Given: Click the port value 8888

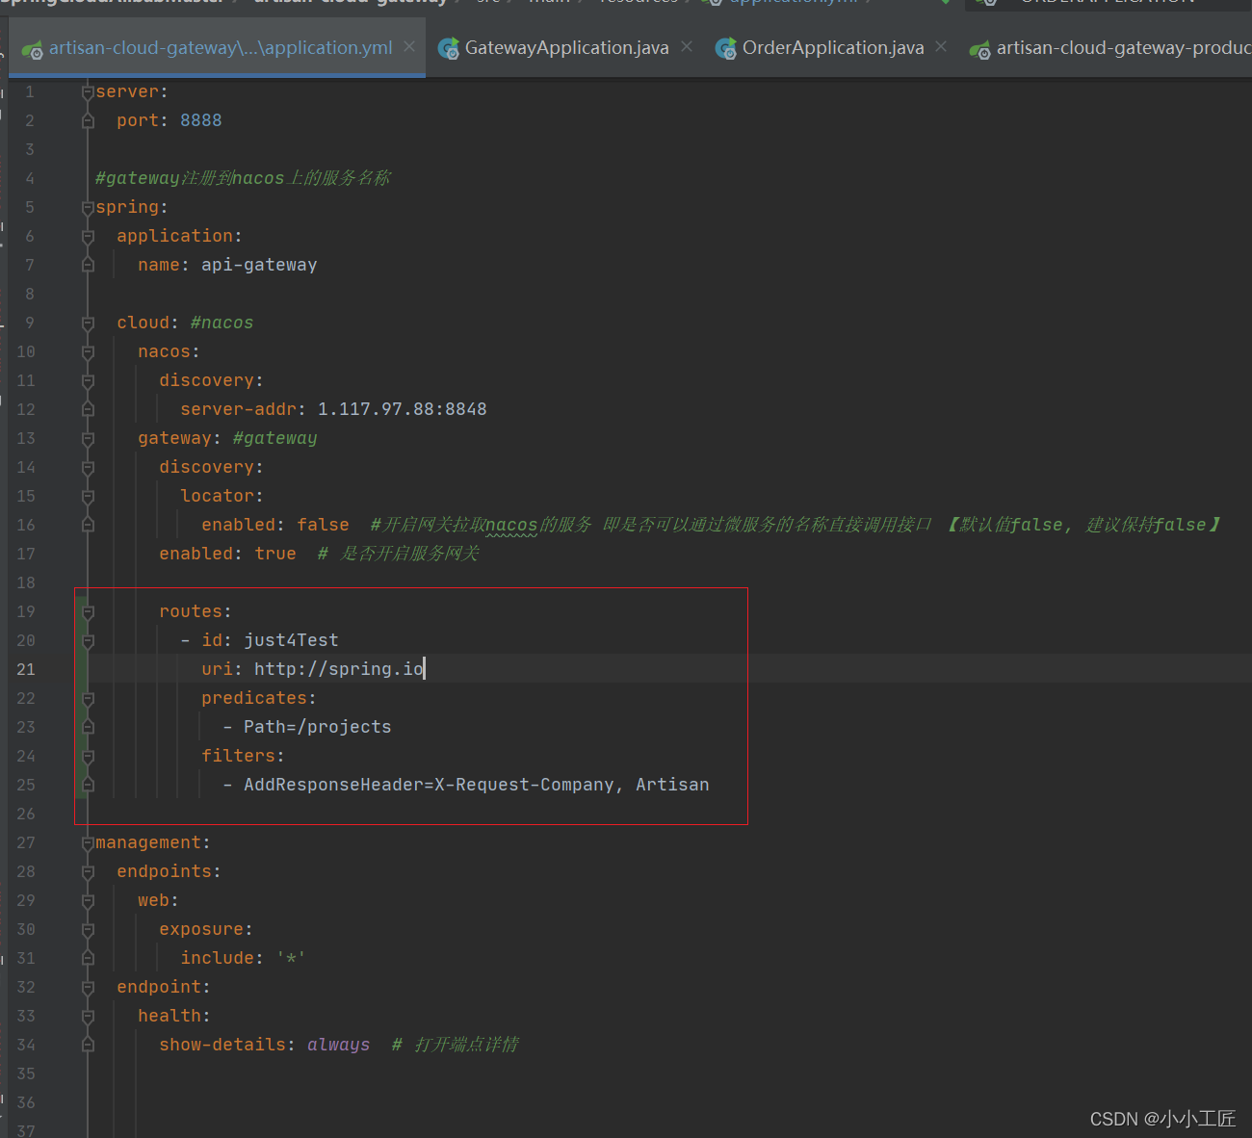Looking at the screenshot, I should click(200, 120).
